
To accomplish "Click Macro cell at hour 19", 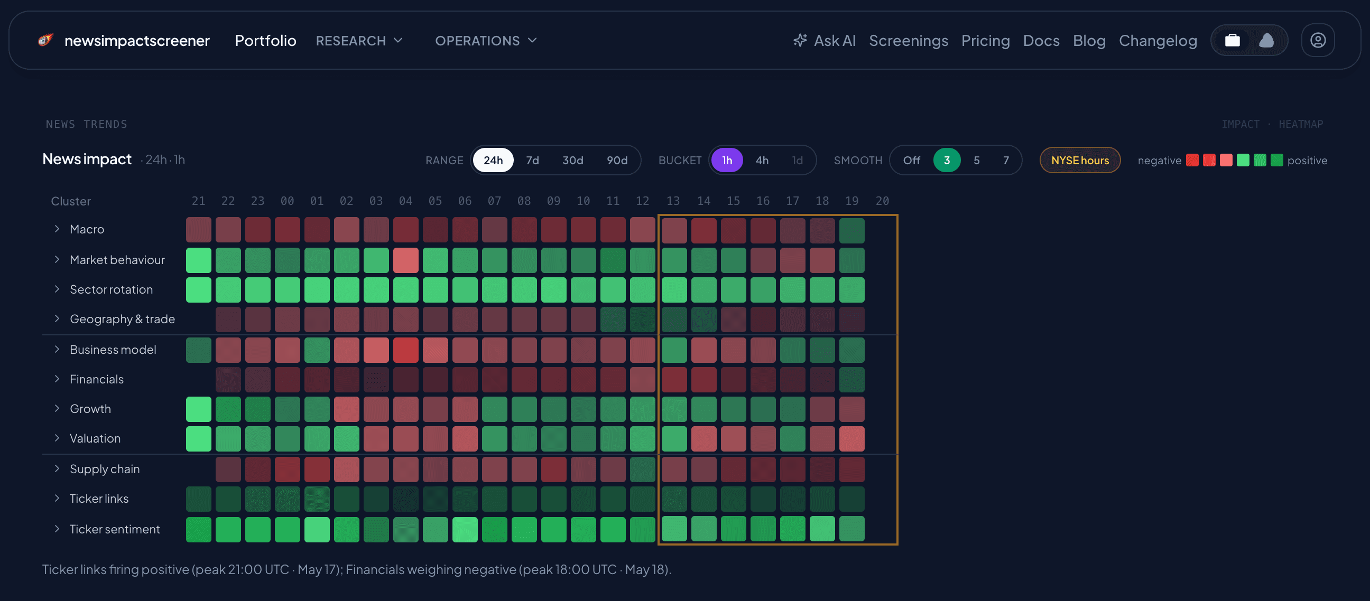I will pyautogui.click(x=851, y=230).
